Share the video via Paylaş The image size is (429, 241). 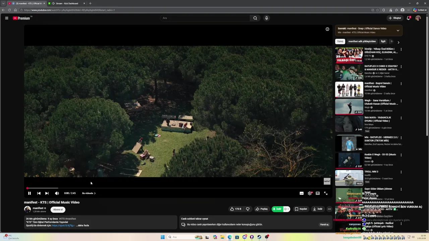tap(261, 209)
